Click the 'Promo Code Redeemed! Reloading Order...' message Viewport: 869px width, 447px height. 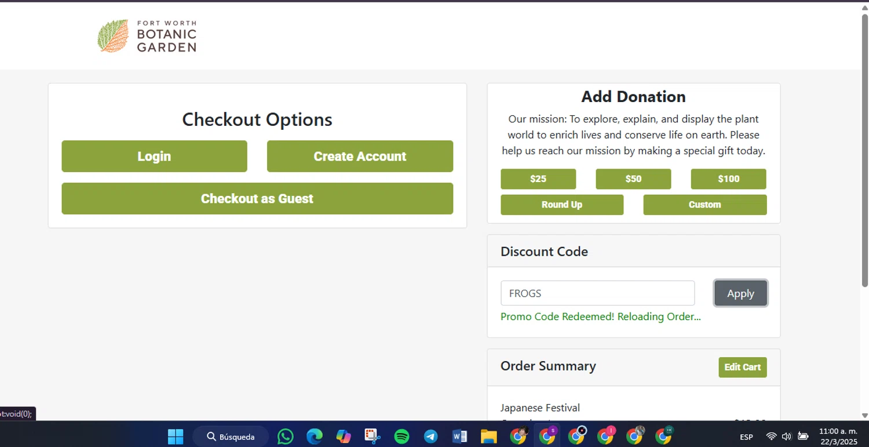click(601, 317)
